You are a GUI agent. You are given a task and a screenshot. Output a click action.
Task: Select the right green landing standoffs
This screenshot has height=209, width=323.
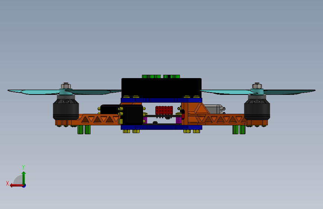[239, 129]
